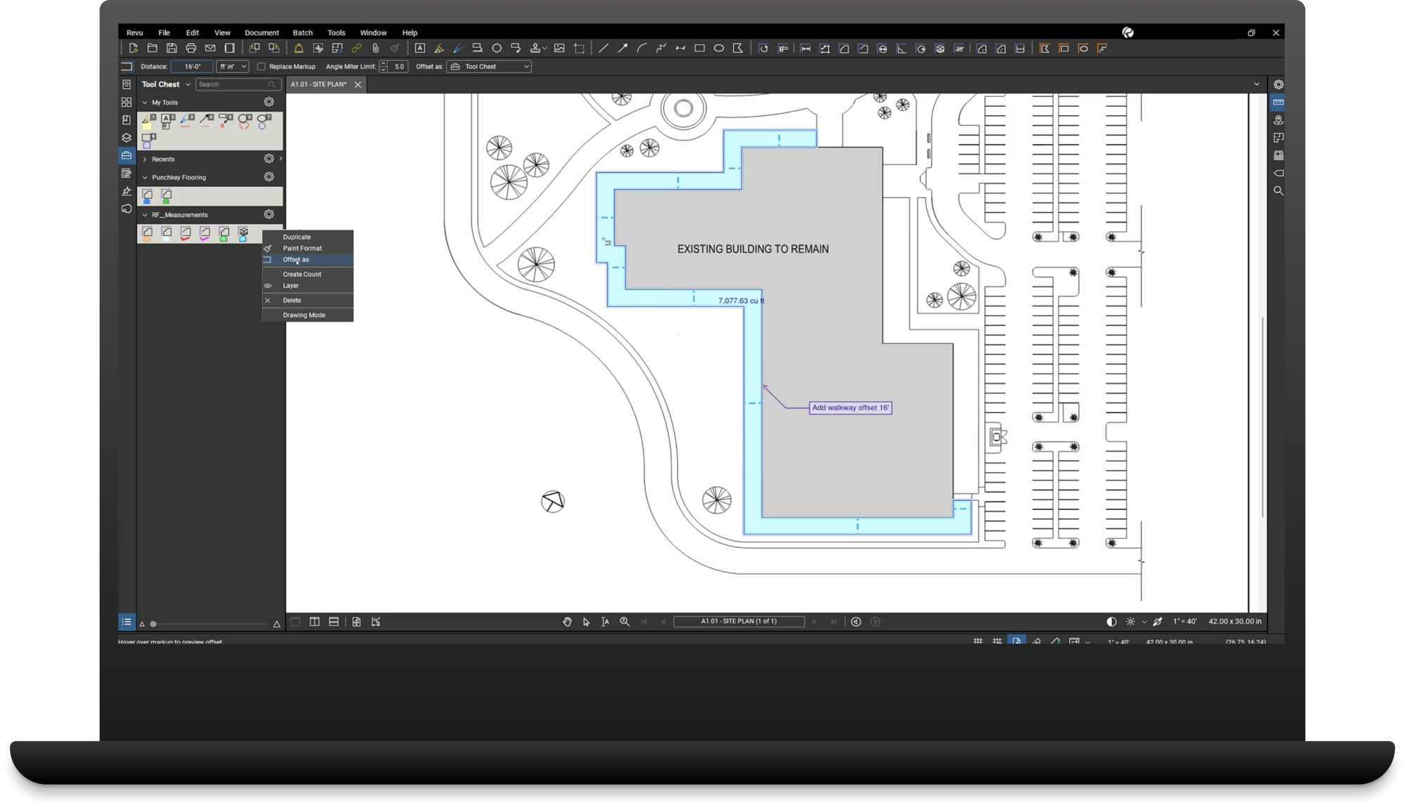The height and width of the screenshot is (807, 1405).
Task: Choose Duplicate from context menu
Action: (308, 237)
